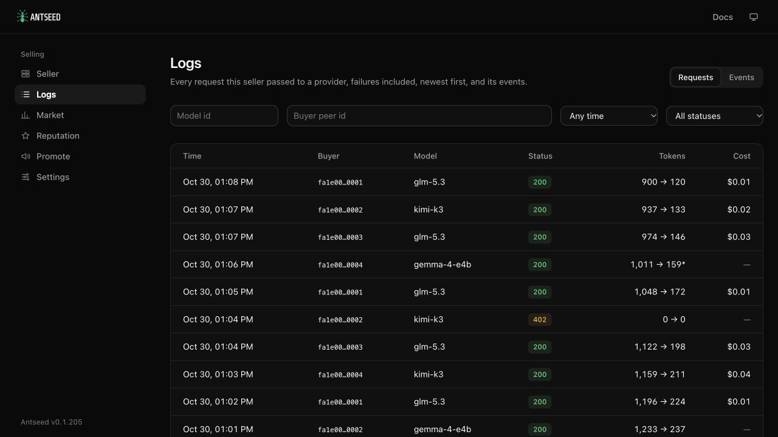The image size is (778, 437).
Task: Click the 1,233 → 237 tokens value
Action: (660, 429)
